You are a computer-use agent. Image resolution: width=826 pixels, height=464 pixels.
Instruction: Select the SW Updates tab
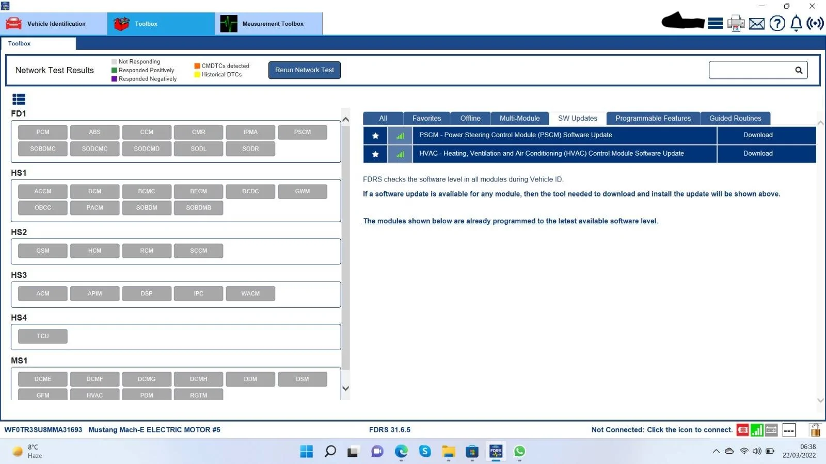578,119
